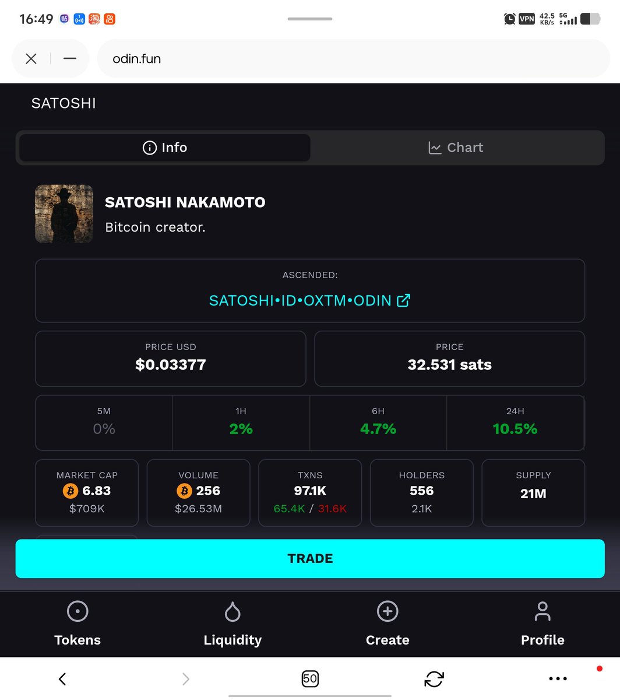The image size is (620, 700).
Task: Select the Bitcoin creator. description text
Action: pos(155,228)
